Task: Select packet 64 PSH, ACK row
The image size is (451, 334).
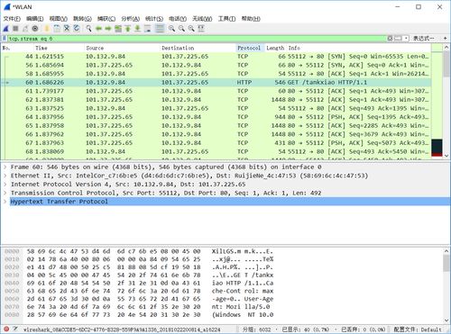Action: click(216, 117)
